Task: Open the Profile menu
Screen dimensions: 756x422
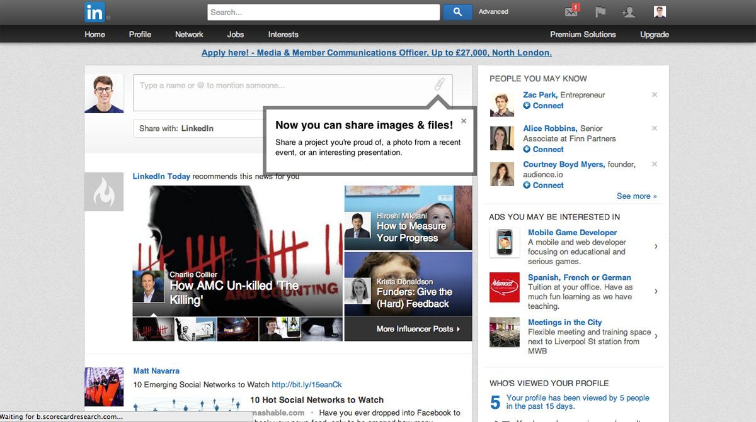Action: [140, 35]
